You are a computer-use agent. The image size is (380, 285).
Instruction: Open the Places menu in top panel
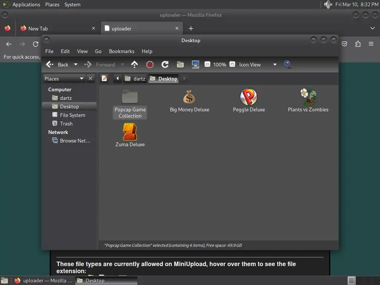[52, 4]
